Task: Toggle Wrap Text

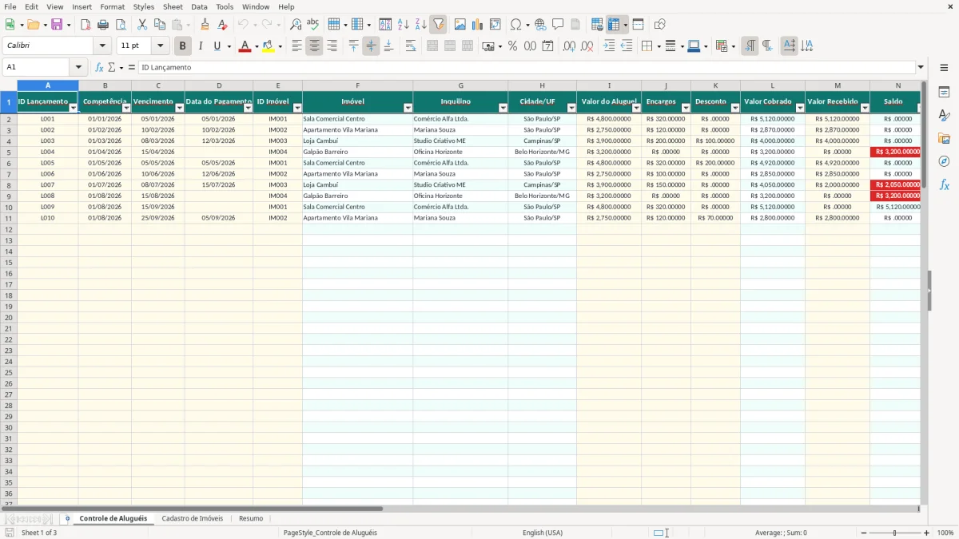Action: [x=411, y=46]
